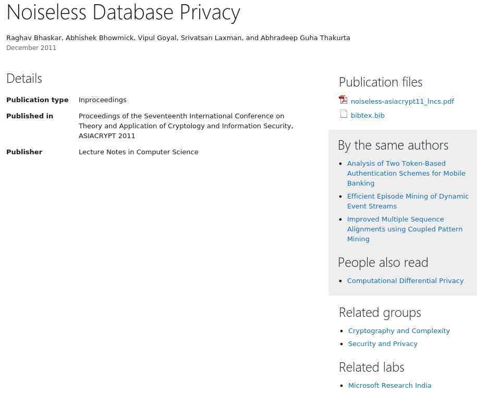Screen dimensions: 477x417
Task: Visit Cryptography and Complexity group
Action: tap(399, 330)
